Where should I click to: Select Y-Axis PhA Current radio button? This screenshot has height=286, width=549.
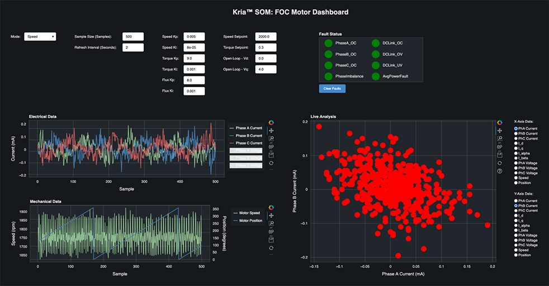click(x=516, y=201)
